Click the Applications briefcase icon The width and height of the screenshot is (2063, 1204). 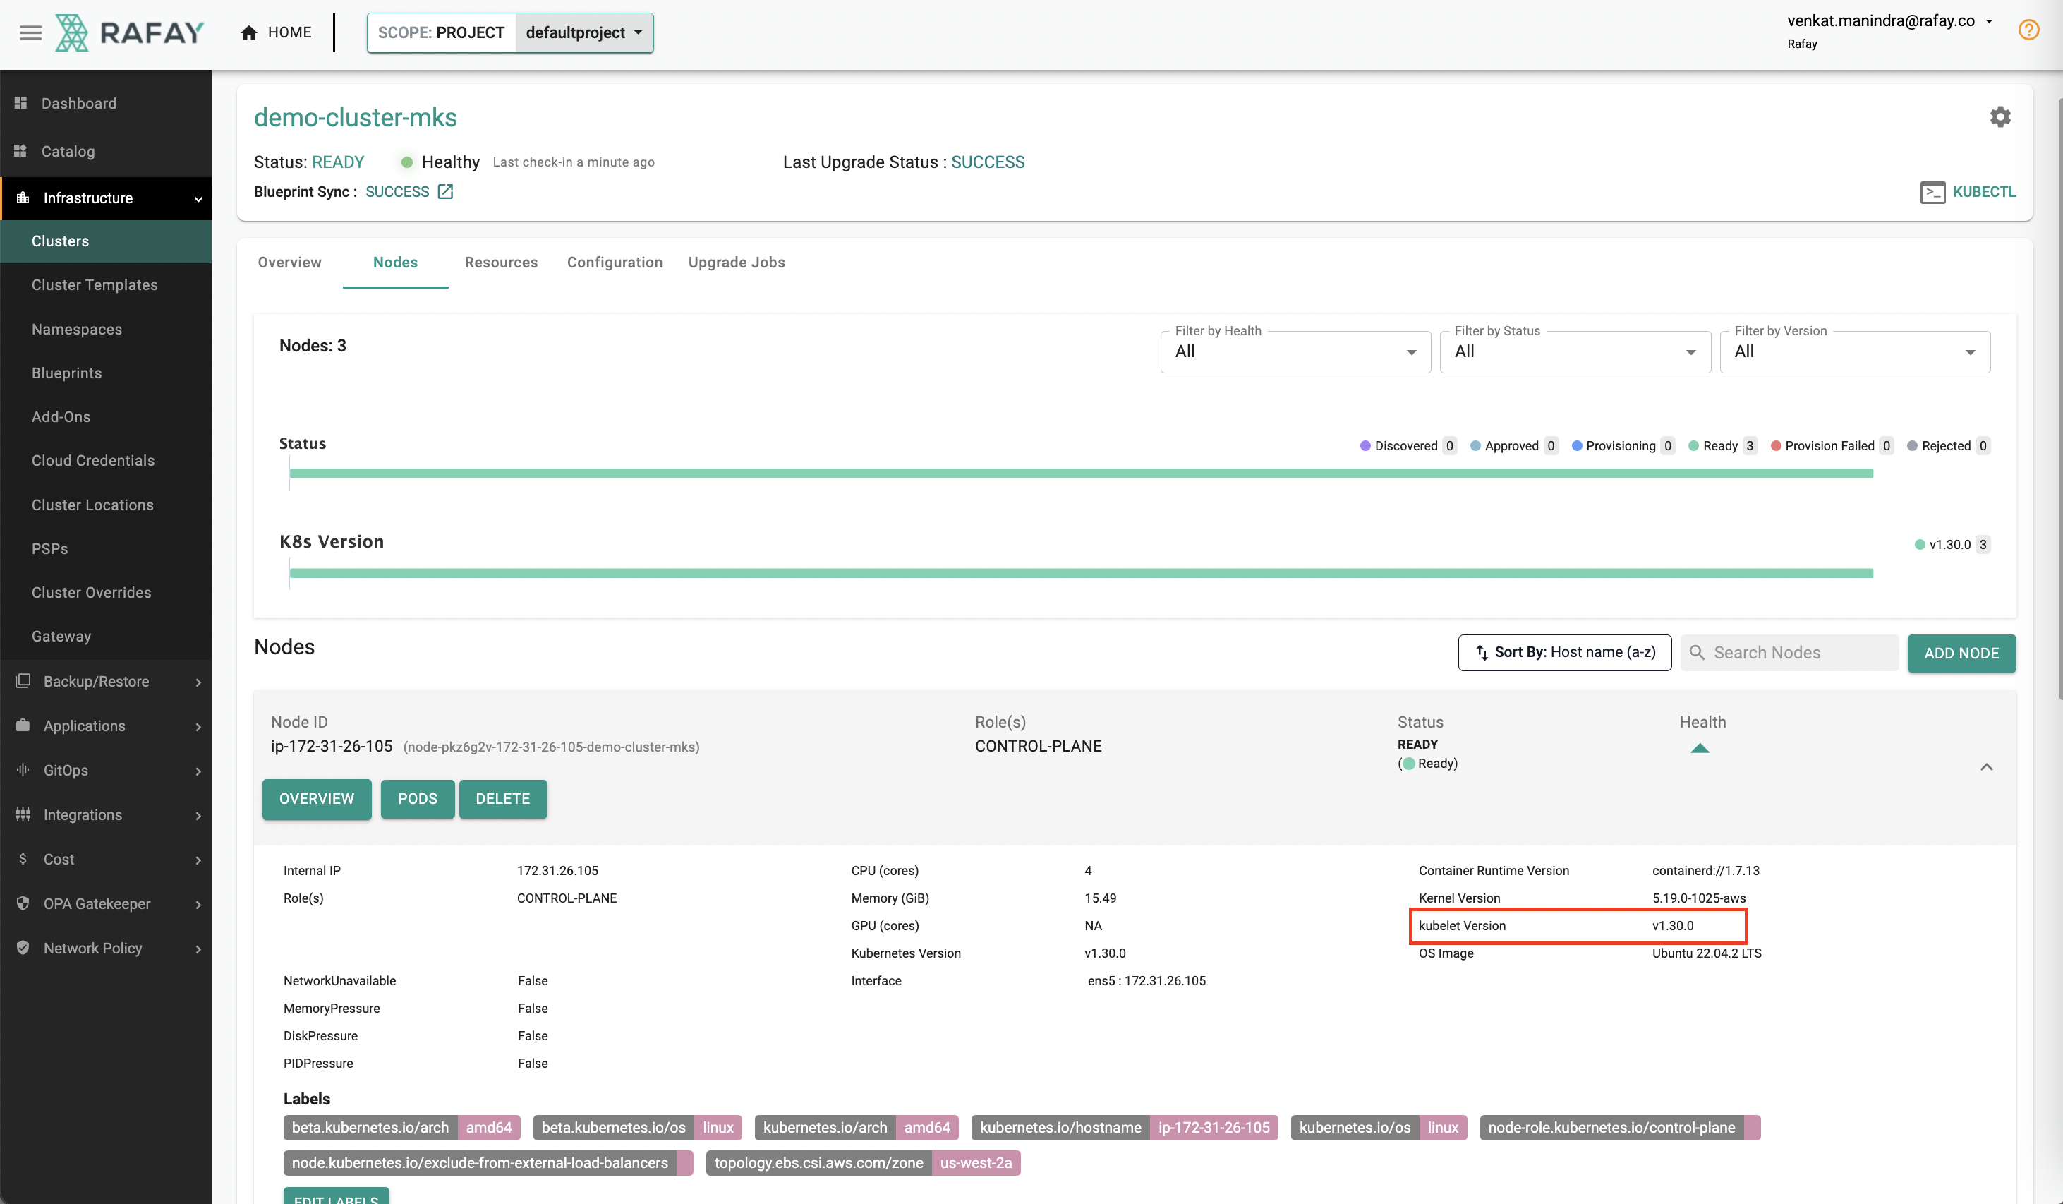coord(23,725)
